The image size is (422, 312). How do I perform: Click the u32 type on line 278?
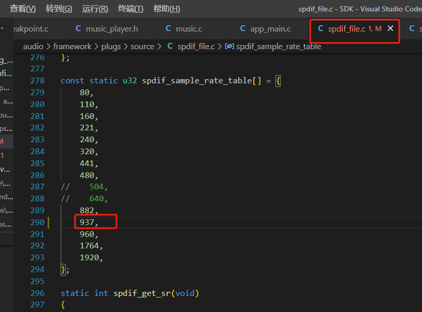130,81
